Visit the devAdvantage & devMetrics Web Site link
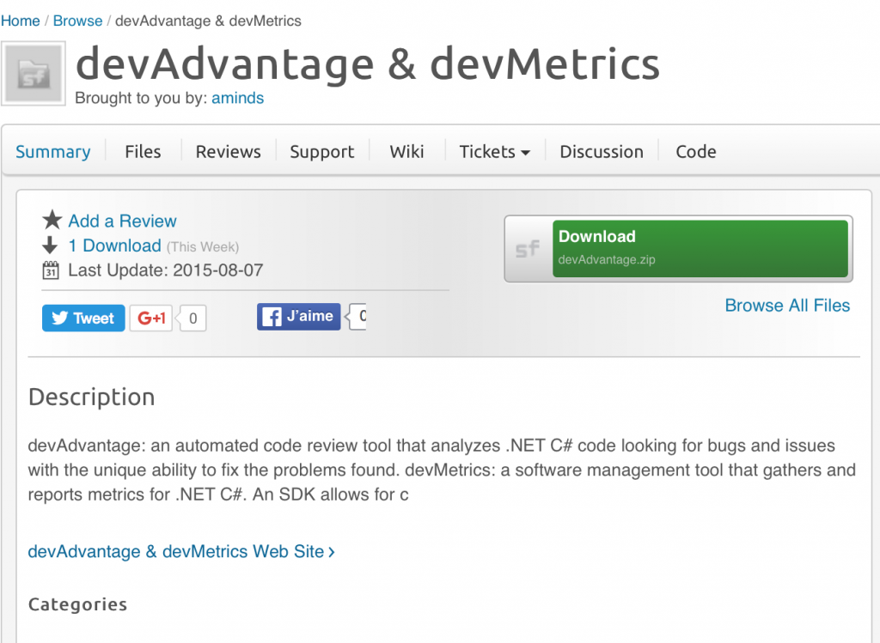880x643 pixels. 181,552
